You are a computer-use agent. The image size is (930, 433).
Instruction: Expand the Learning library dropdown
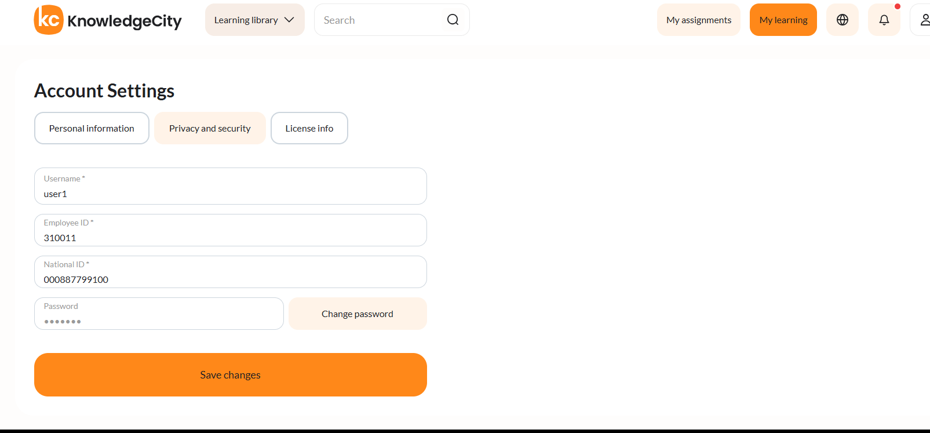point(255,20)
